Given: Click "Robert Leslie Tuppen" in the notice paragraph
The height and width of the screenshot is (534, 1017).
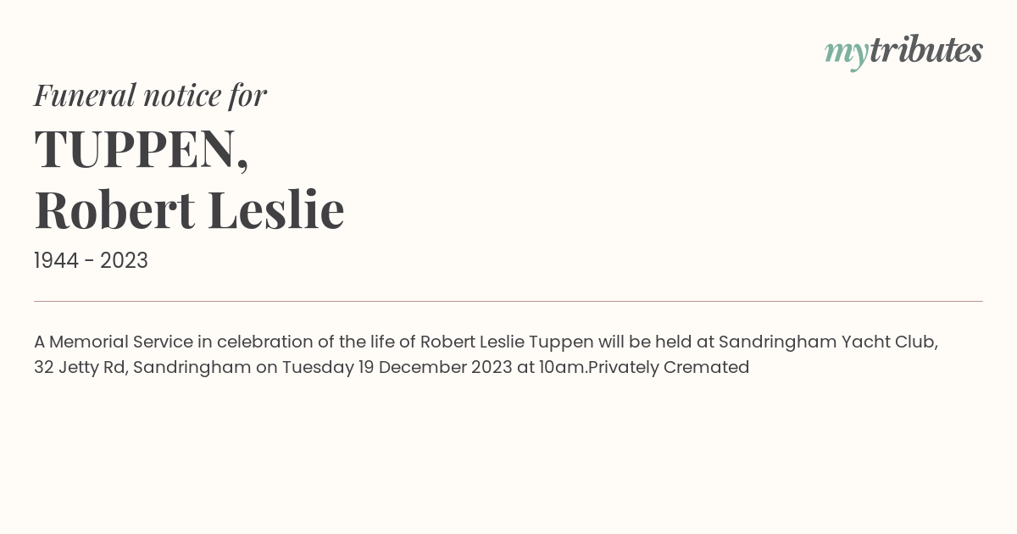Looking at the screenshot, I should [x=506, y=342].
